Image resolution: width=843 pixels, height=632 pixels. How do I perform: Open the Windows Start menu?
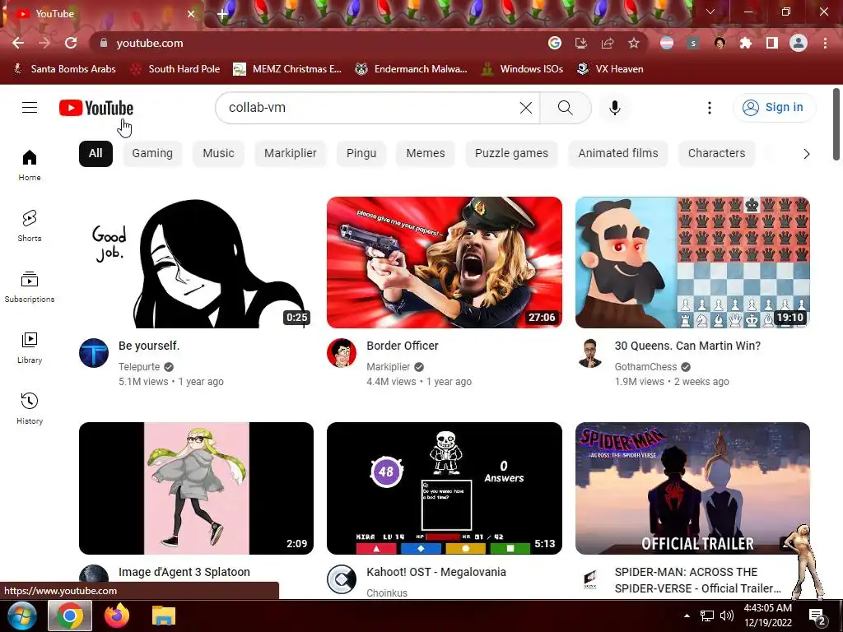(21, 616)
